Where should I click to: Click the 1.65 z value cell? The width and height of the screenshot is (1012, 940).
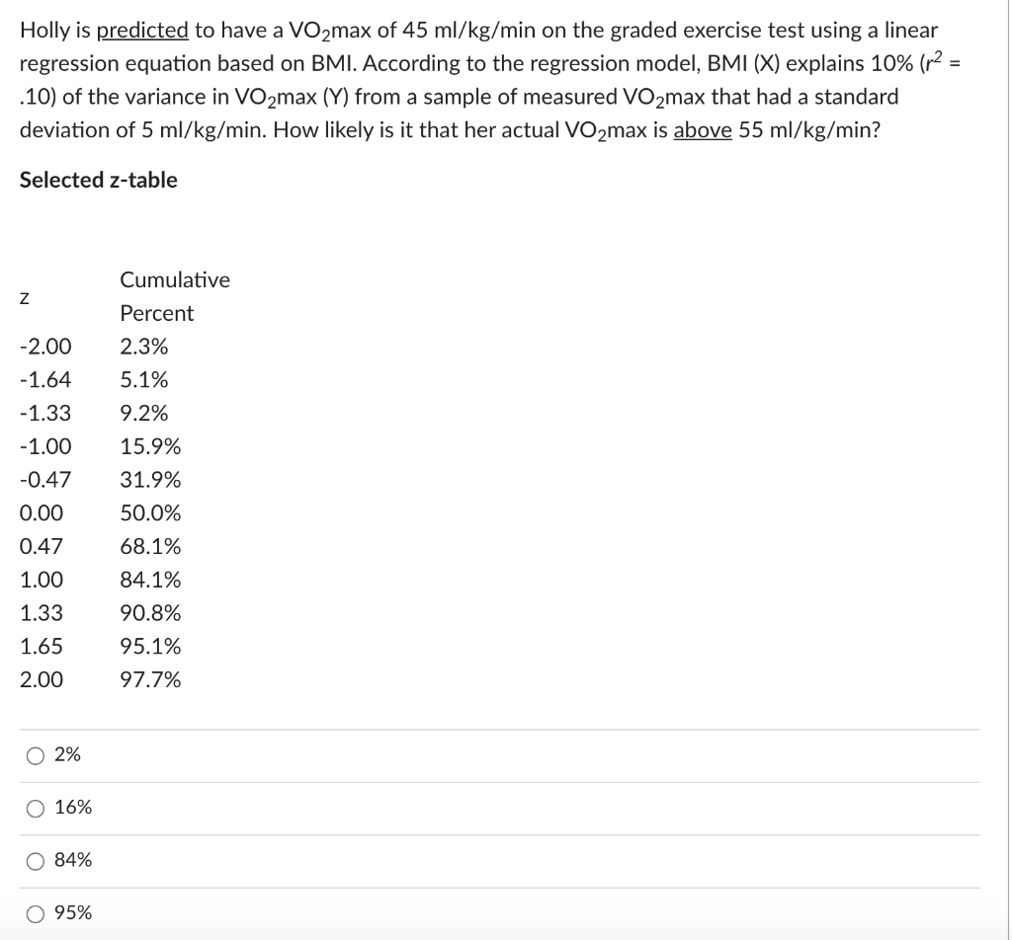[42, 646]
